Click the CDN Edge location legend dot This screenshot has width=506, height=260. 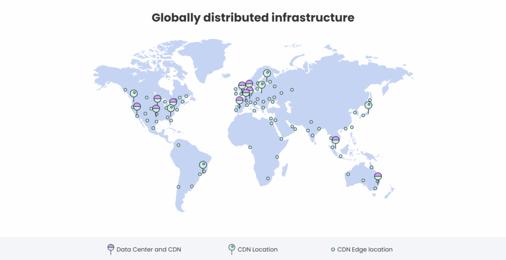coord(333,249)
